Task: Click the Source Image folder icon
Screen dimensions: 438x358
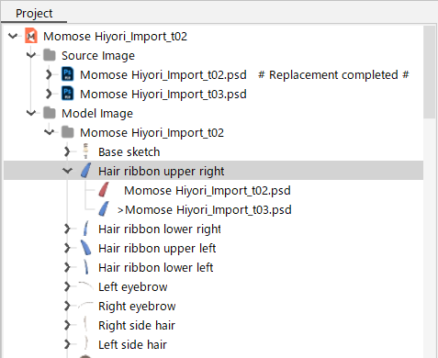Action: coord(50,55)
